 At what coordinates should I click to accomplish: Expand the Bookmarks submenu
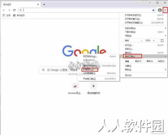coord(144,36)
